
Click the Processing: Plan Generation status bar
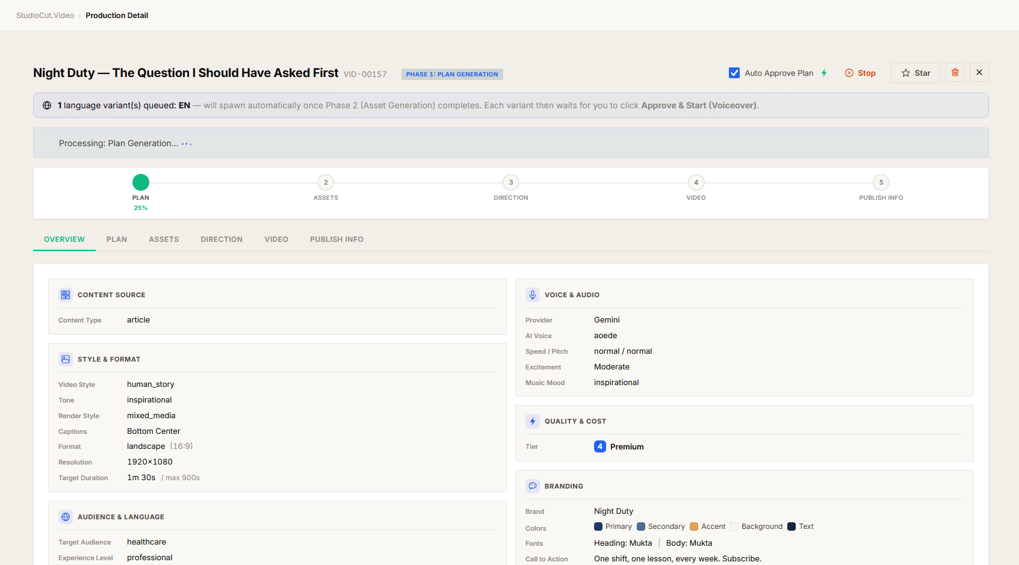coord(511,143)
